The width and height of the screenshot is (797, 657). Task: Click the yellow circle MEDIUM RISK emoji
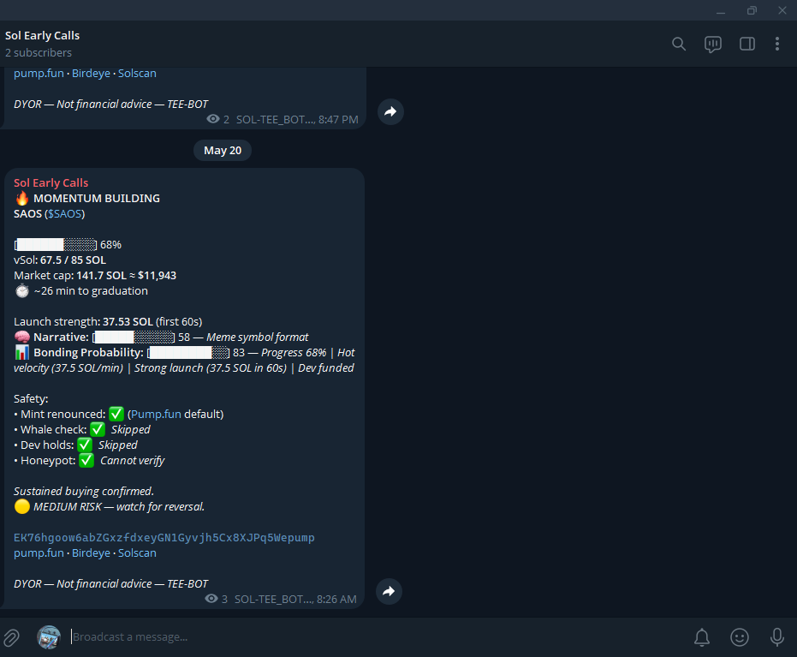click(x=22, y=506)
